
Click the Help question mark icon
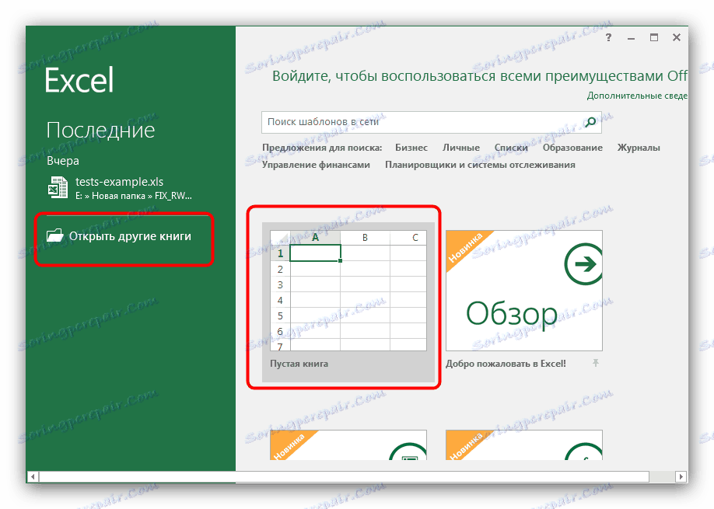(x=608, y=37)
